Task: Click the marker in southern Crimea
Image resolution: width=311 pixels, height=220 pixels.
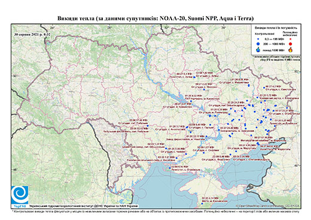Action: (x=202, y=204)
